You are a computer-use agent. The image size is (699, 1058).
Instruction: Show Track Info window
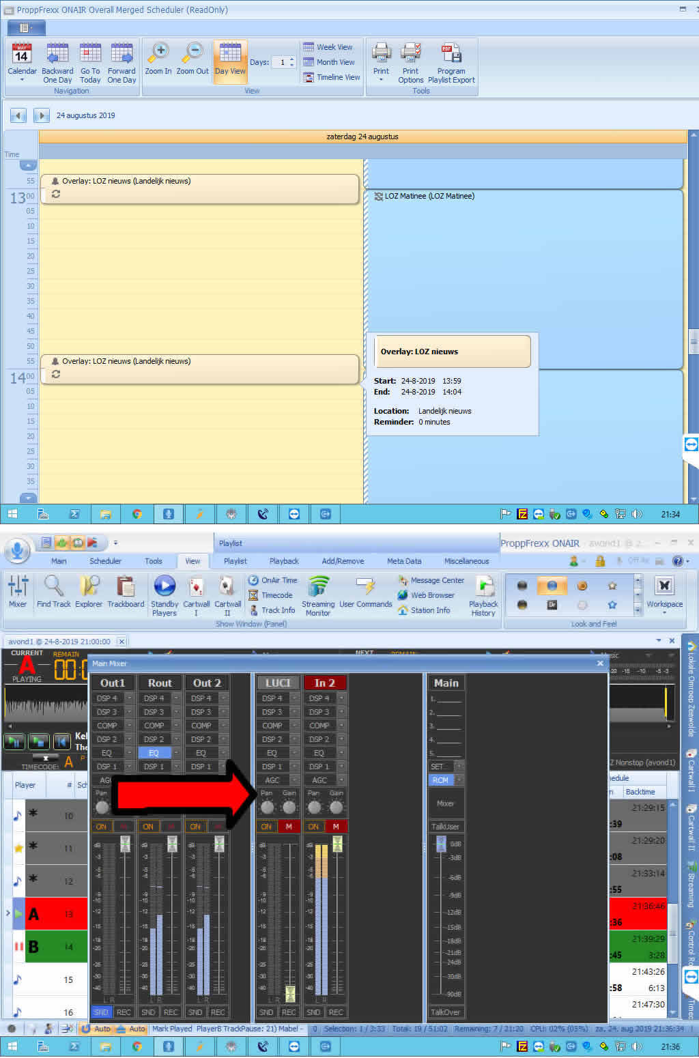click(272, 610)
